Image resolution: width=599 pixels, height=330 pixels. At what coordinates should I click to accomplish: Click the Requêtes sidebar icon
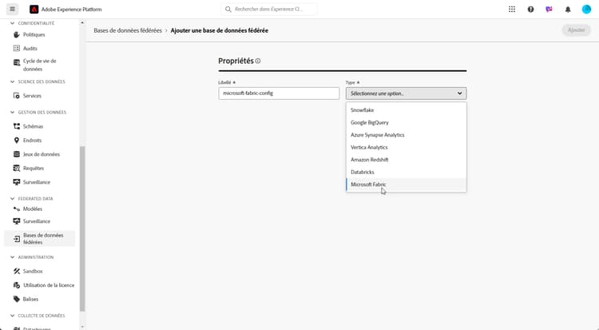coord(17,169)
